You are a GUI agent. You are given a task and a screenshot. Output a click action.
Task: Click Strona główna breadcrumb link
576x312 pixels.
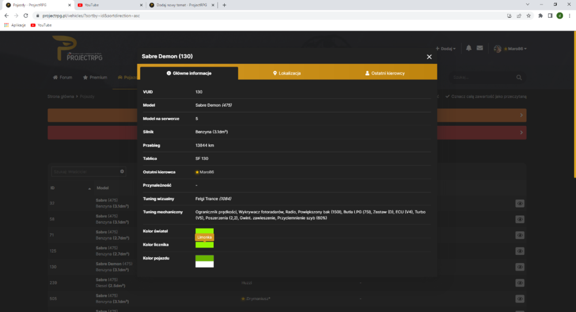[60, 96]
